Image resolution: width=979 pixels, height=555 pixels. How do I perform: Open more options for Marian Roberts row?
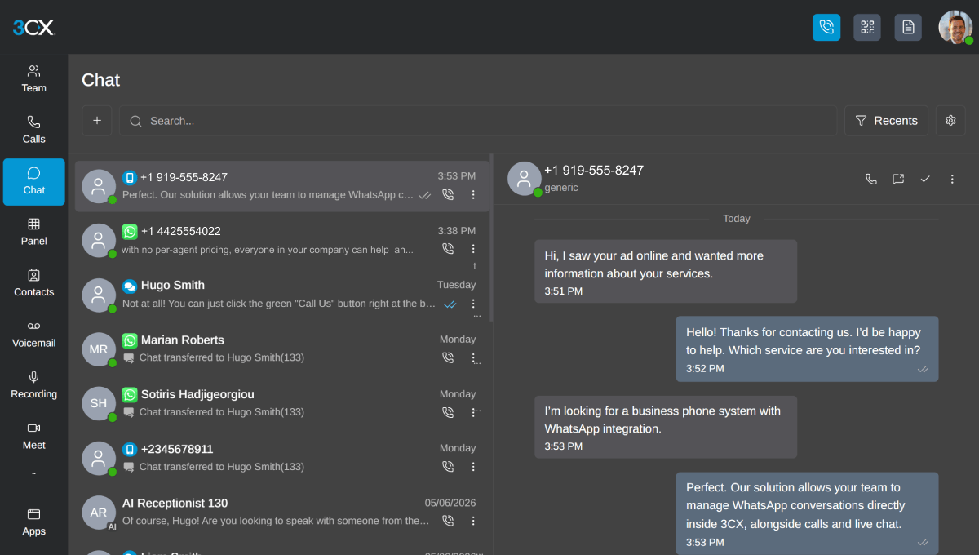pyautogui.click(x=473, y=357)
